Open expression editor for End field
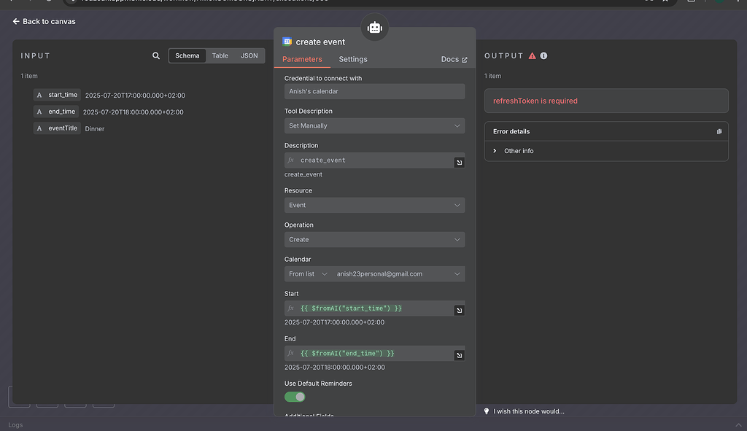Screen dimensions: 747x431 (459, 356)
